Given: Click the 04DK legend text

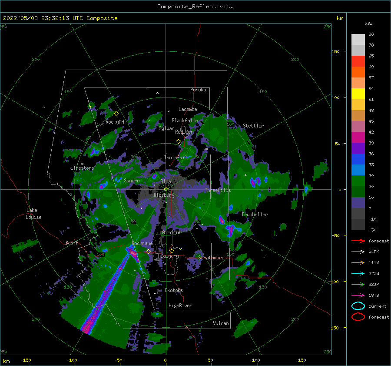Looking at the screenshot, I should coord(374,252).
